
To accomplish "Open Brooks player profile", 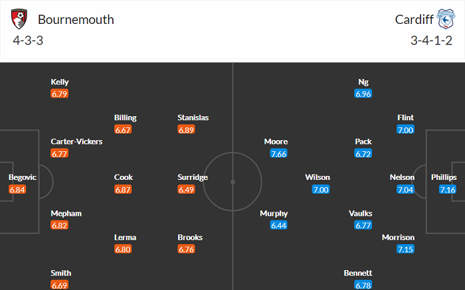I will 190,237.
